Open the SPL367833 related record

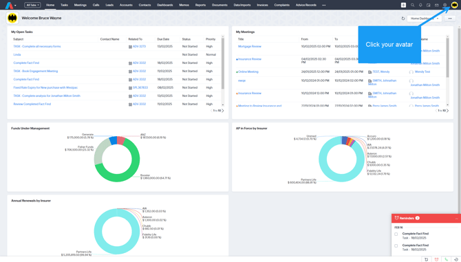point(140,87)
